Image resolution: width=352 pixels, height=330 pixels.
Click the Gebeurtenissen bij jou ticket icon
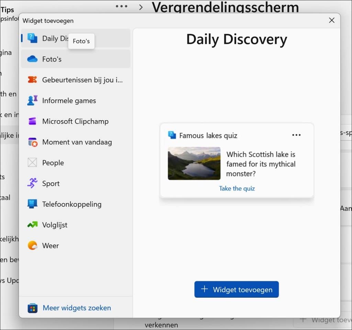(x=33, y=80)
